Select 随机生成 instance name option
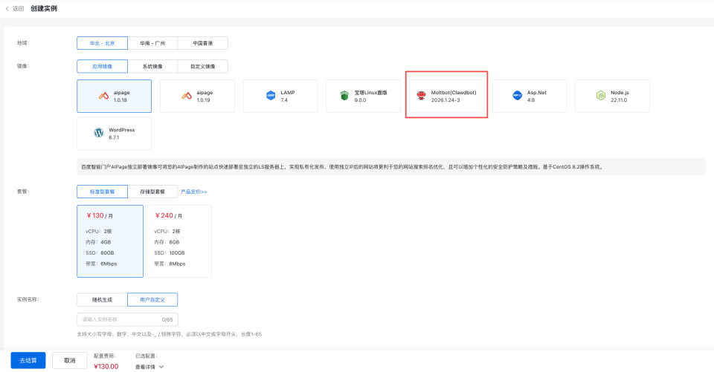 tap(102, 300)
